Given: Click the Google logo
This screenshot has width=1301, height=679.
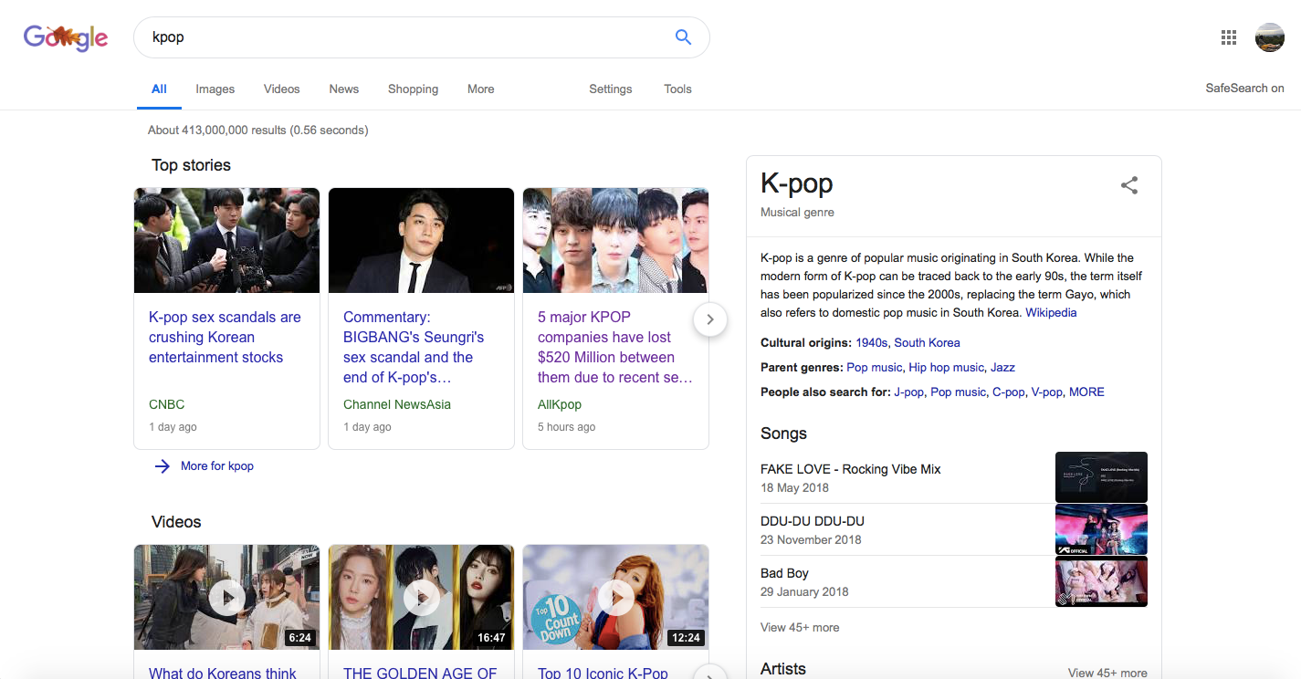Looking at the screenshot, I should pyautogui.click(x=66, y=37).
